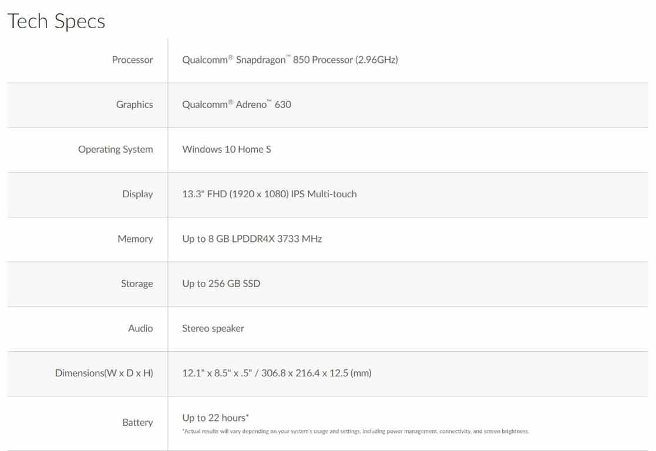
Task: Select the Display row label
Action: click(137, 194)
